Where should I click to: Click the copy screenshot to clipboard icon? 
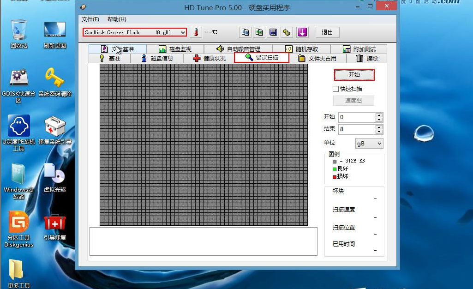pyautogui.click(x=259, y=32)
